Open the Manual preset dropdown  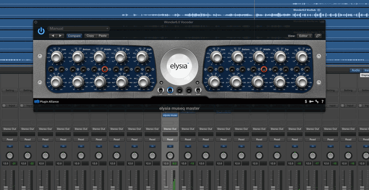pyautogui.click(x=79, y=28)
